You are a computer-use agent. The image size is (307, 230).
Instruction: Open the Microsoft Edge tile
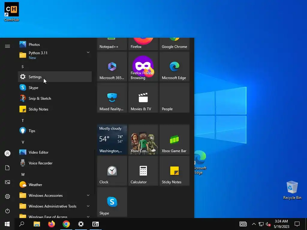pos(174,66)
